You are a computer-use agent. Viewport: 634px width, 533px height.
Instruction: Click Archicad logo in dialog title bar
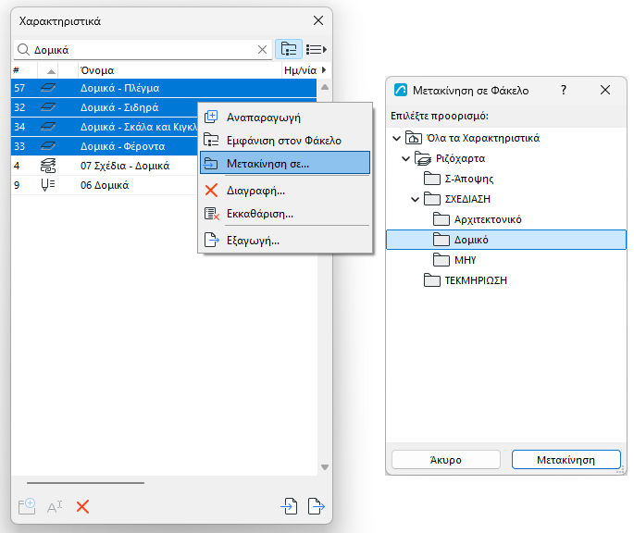[x=400, y=90]
